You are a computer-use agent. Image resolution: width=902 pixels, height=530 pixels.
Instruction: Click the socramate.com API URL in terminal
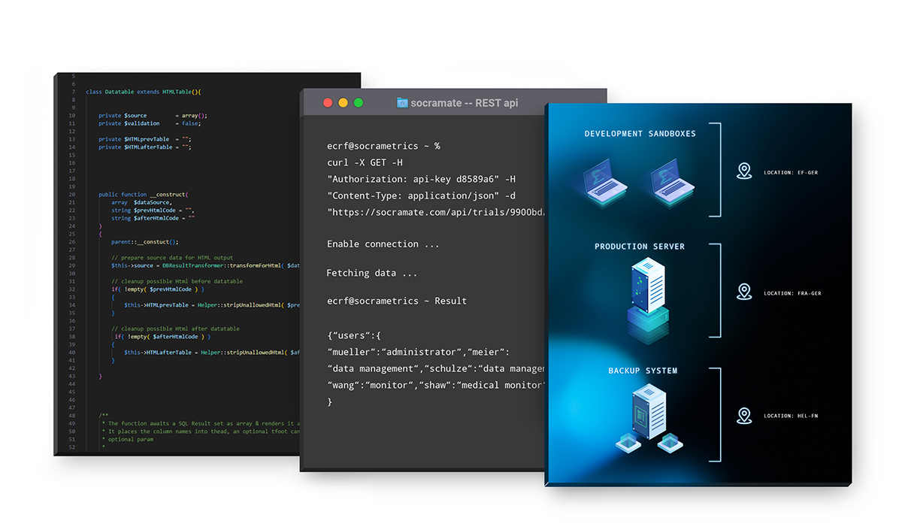point(436,212)
